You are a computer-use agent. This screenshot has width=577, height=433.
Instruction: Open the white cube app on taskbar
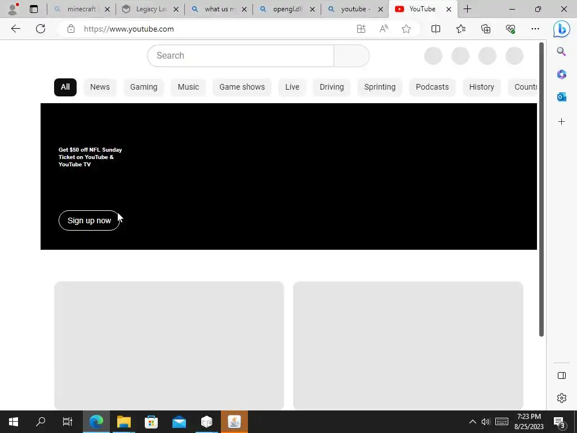coord(207,422)
